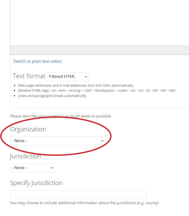
Task: Open the Jurisdiction dropdown showing None
Action: pyautogui.click(x=32, y=168)
